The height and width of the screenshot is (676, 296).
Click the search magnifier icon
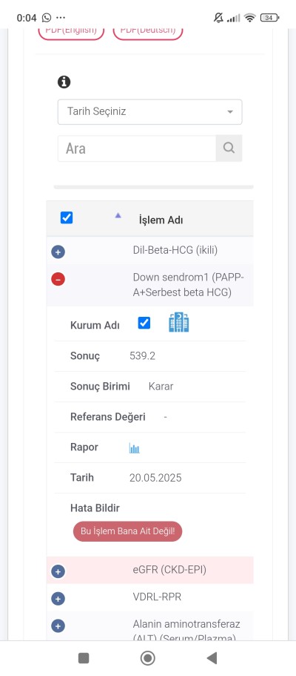tap(229, 148)
